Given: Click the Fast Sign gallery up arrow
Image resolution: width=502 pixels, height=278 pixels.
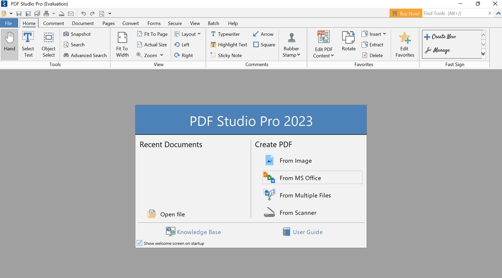Looking at the screenshot, I should tap(483, 35).
